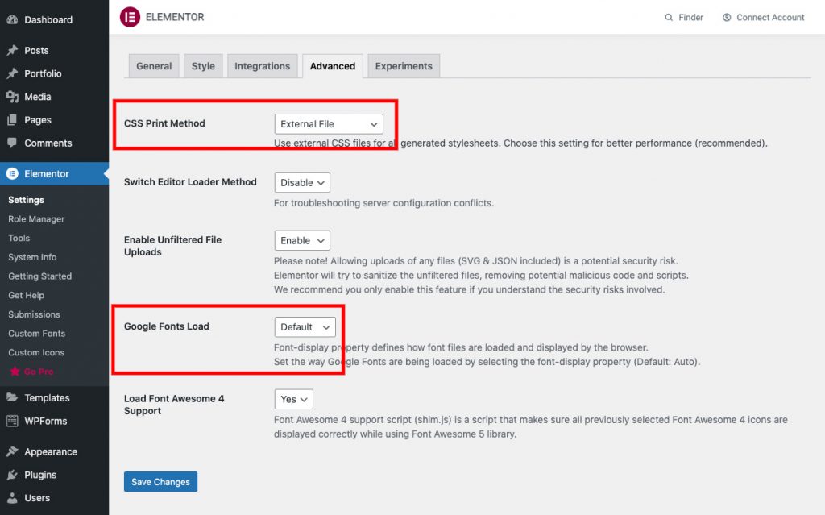Open Posts in the sidebar
This screenshot has width=825, height=515.
(x=54, y=51)
